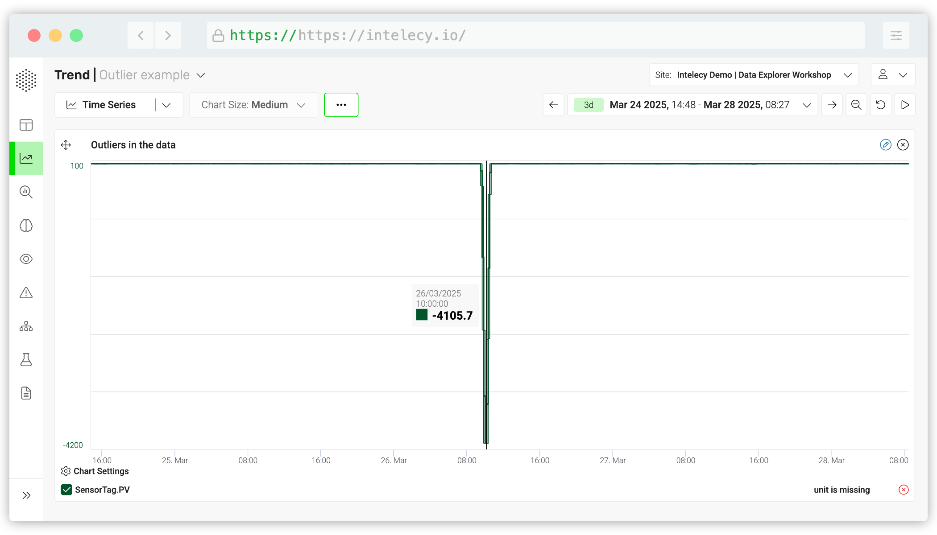Open the dashboard layout icon in sidebar
Image resolution: width=937 pixels, height=535 pixels.
[x=26, y=125]
